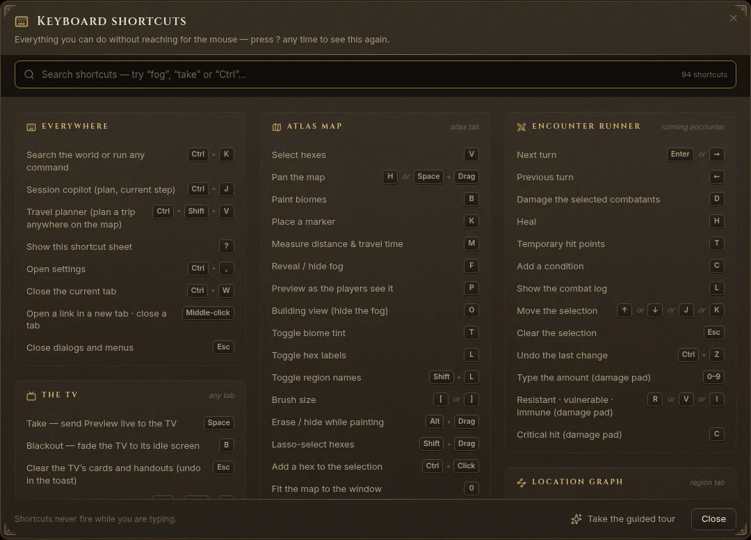
Task: Click the ? key badge for shortcut sheet
Action: [x=226, y=246]
